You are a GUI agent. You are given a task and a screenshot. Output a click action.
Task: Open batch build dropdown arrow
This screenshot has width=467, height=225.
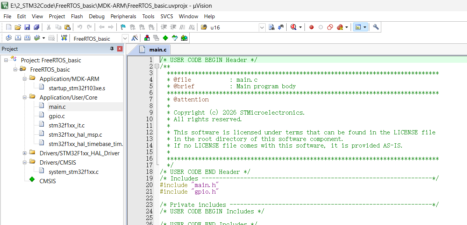point(43,38)
